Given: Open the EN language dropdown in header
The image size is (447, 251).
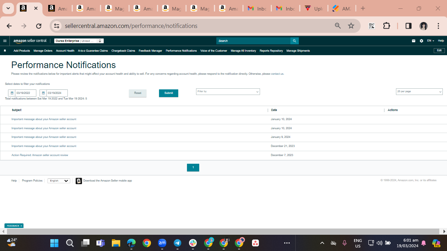Looking at the screenshot, I should (x=431, y=41).
